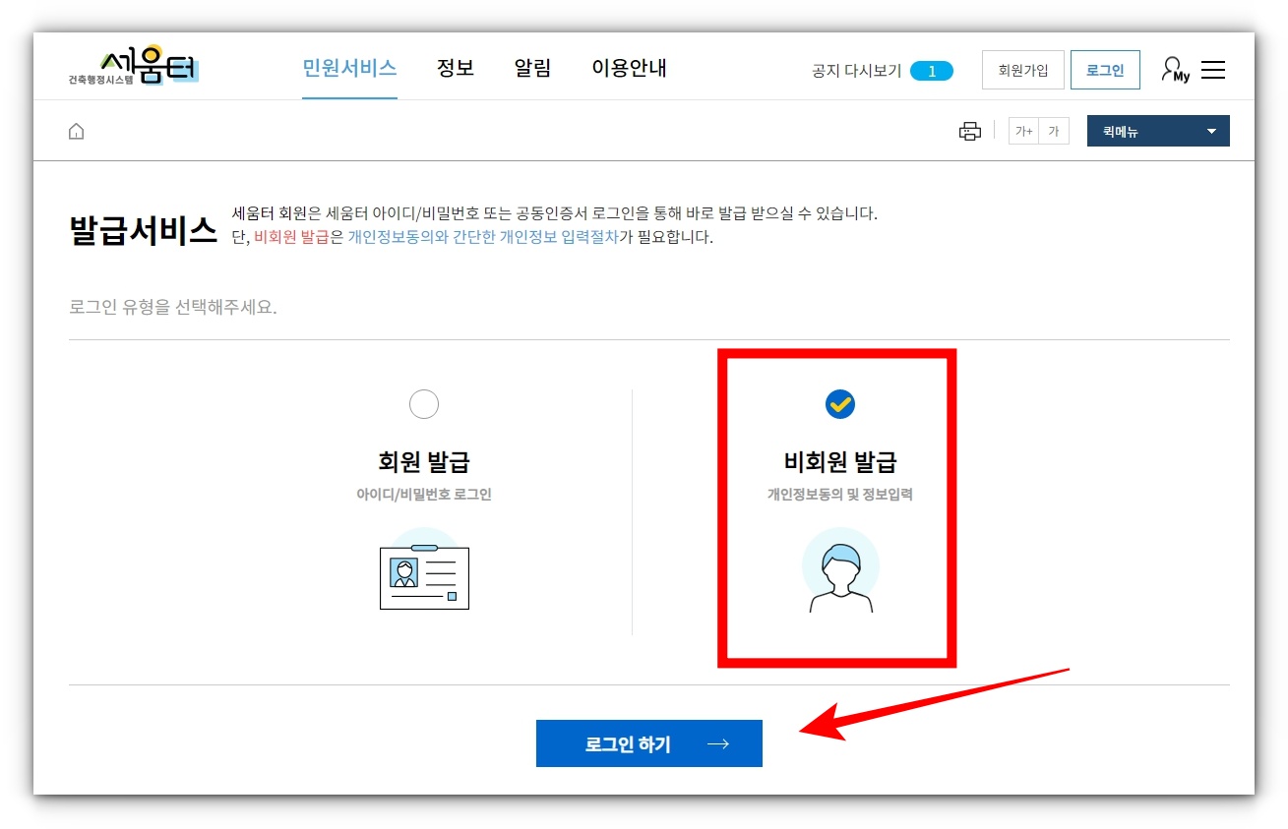This screenshot has height=829, width=1288.
Task: Click the 회원가입 button
Action: 1022,69
